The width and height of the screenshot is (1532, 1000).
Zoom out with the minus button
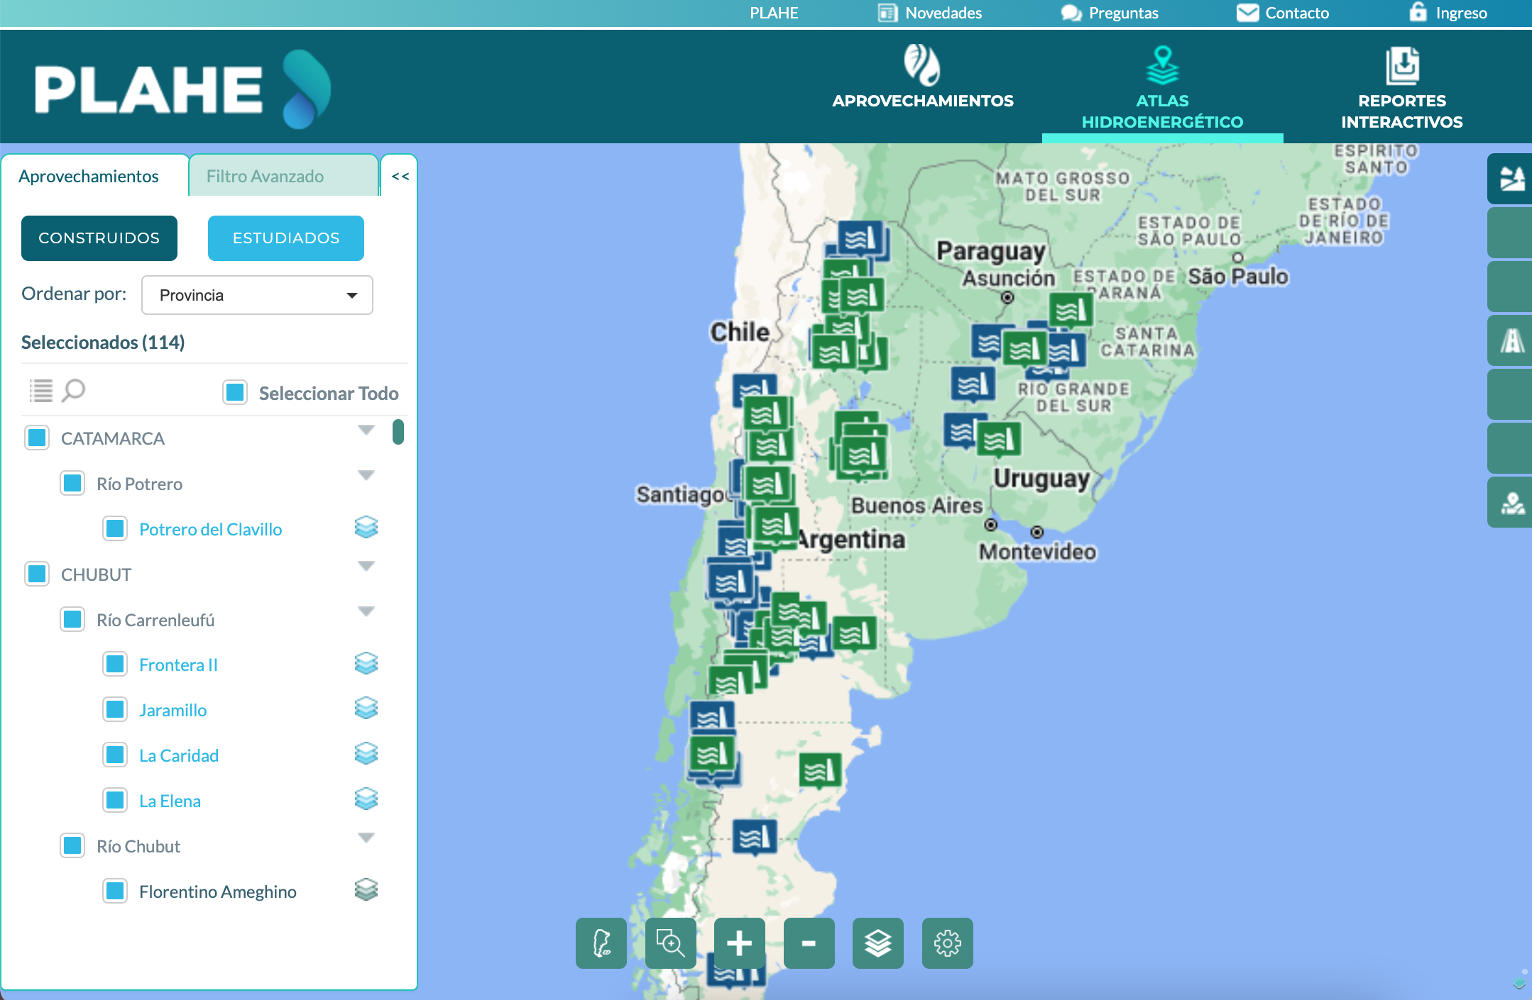coord(809,943)
